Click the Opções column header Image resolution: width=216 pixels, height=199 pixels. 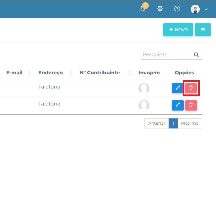[184, 73]
